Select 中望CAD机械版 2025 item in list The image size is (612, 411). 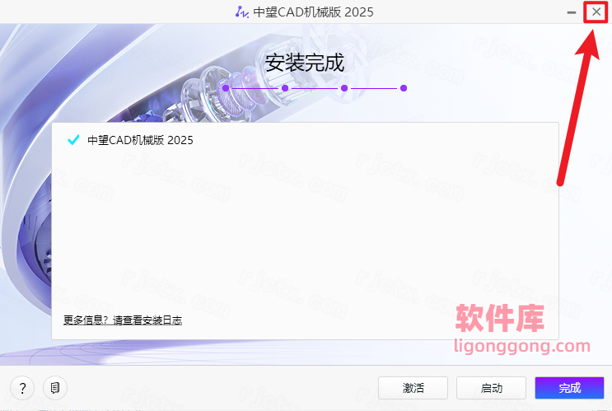140,140
